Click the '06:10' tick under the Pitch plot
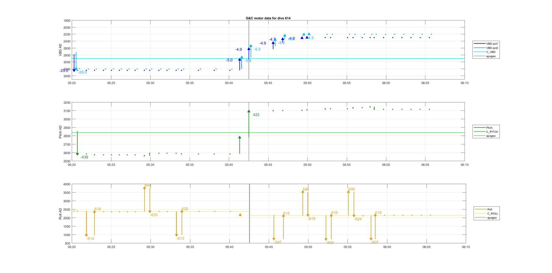Image resolution: width=552 pixels, height=273 pixels. coord(464,165)
